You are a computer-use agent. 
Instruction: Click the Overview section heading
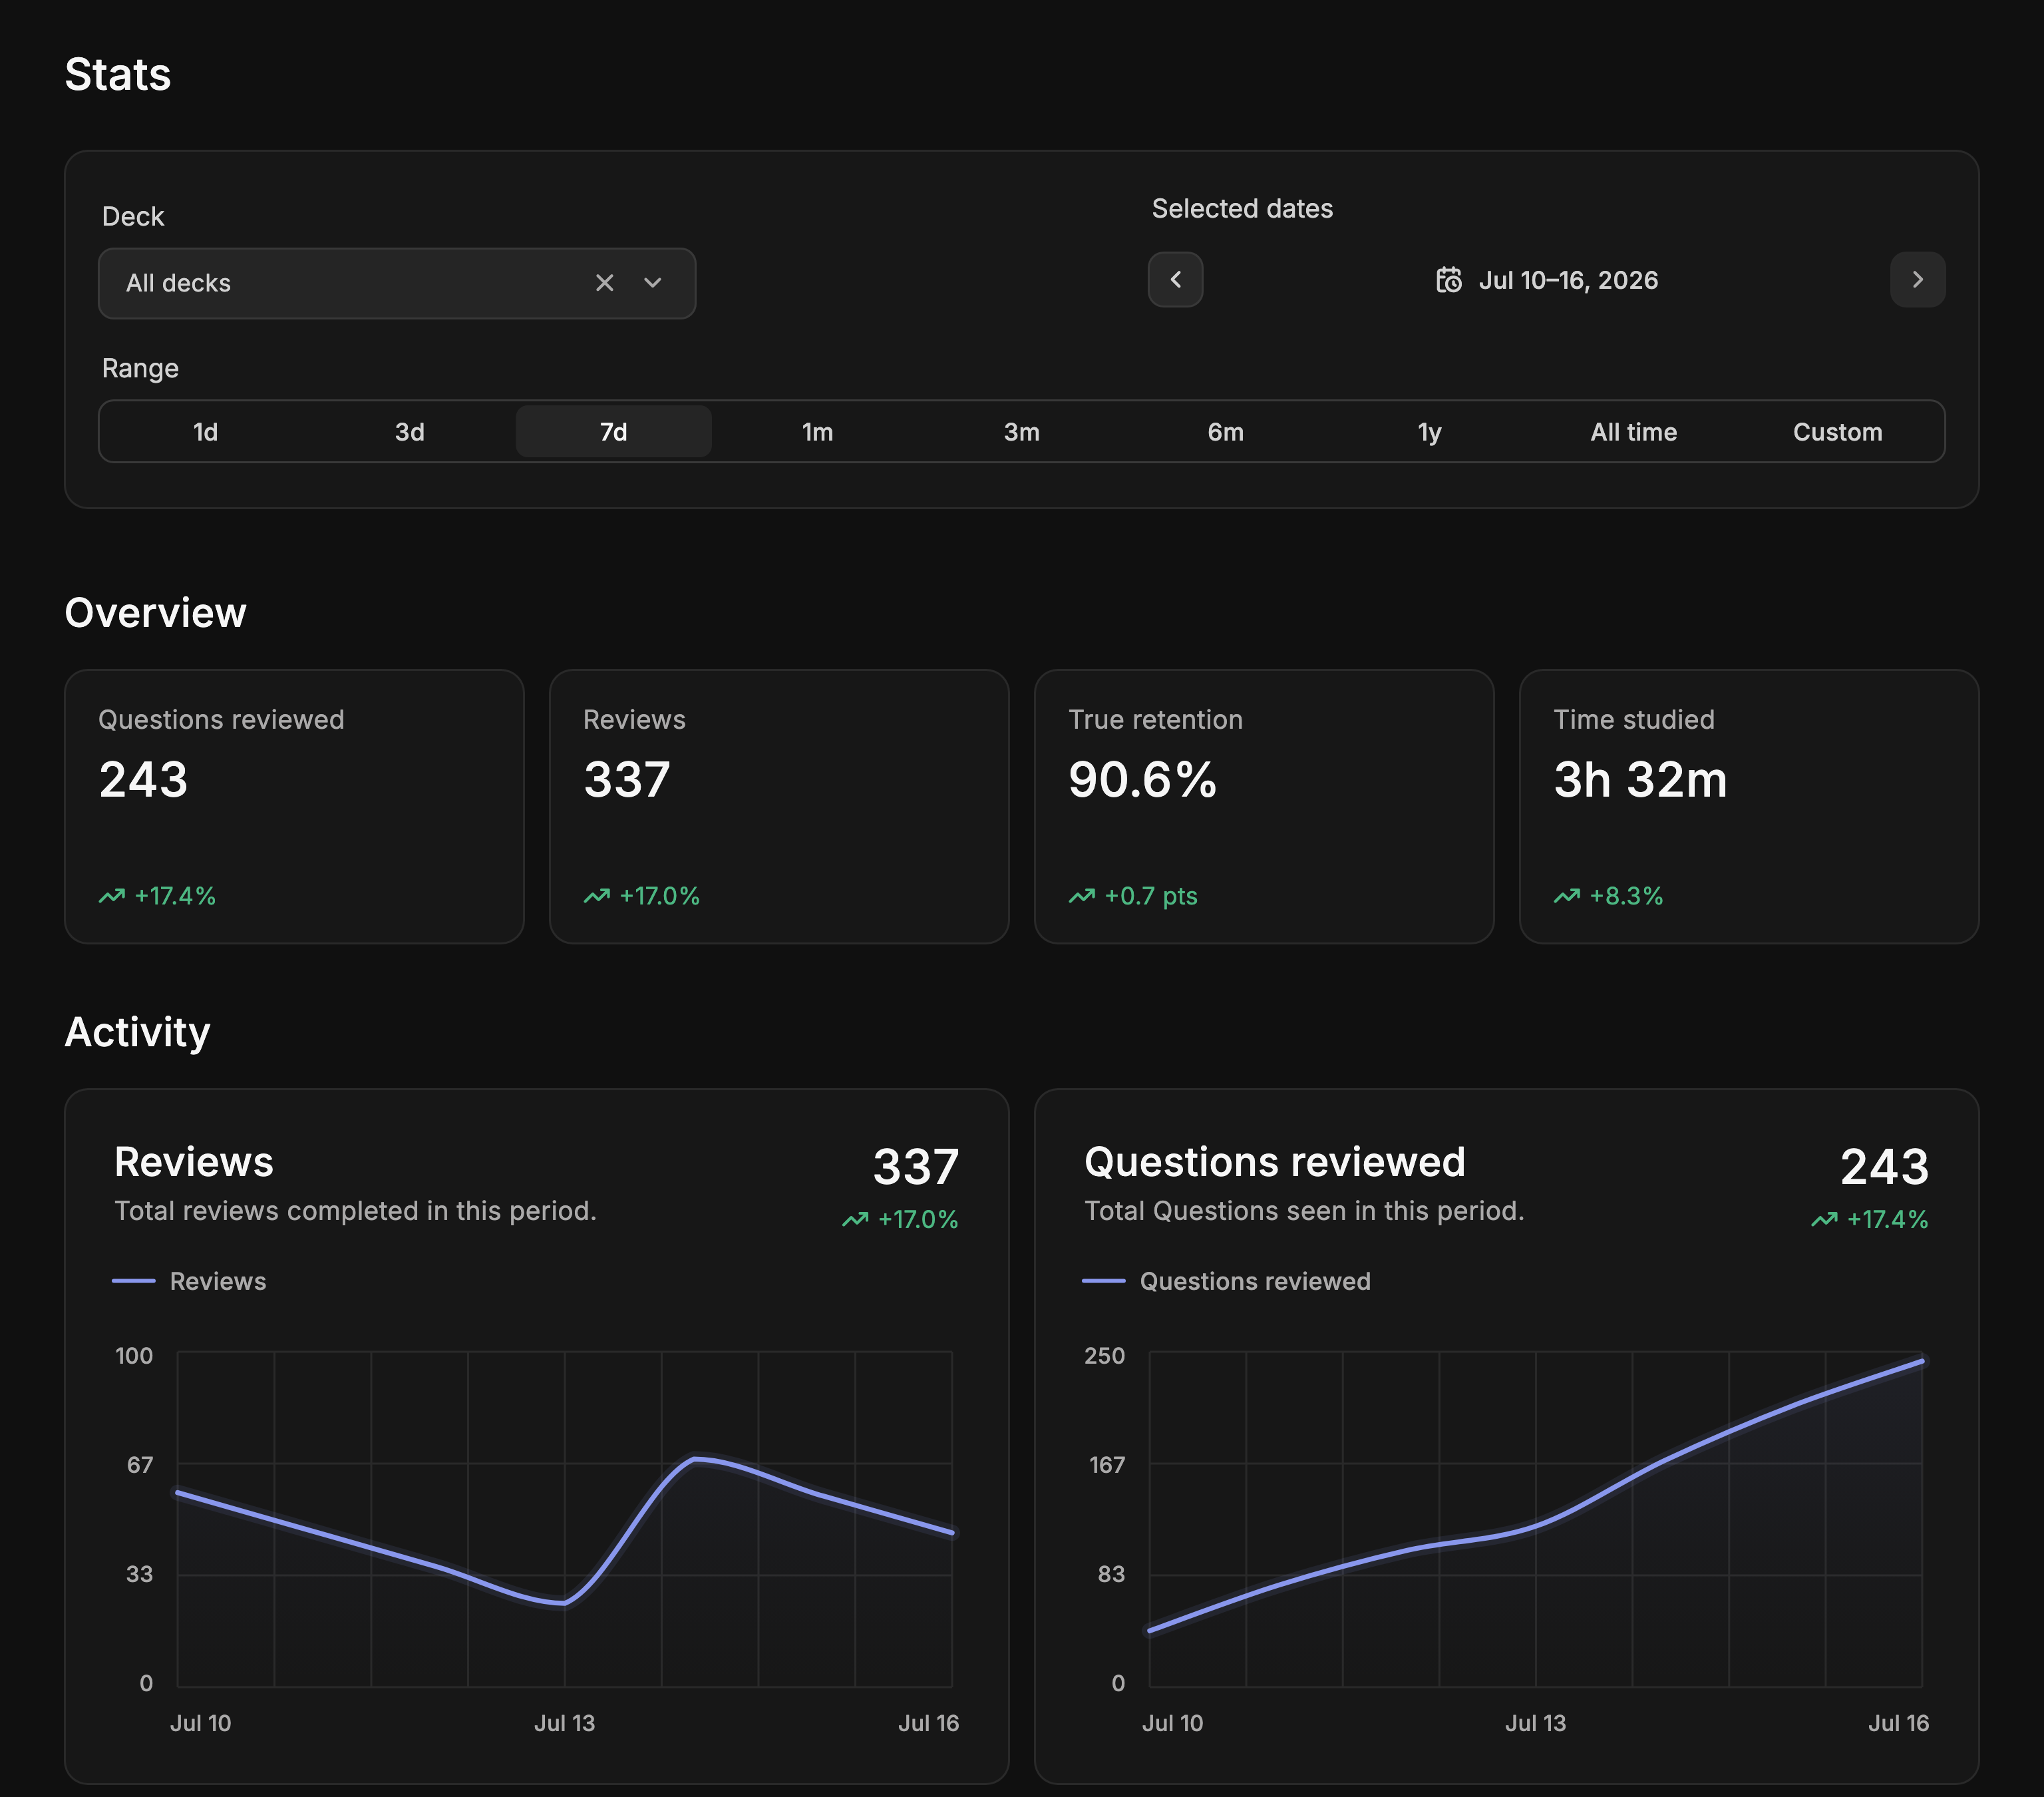point(155,612)
